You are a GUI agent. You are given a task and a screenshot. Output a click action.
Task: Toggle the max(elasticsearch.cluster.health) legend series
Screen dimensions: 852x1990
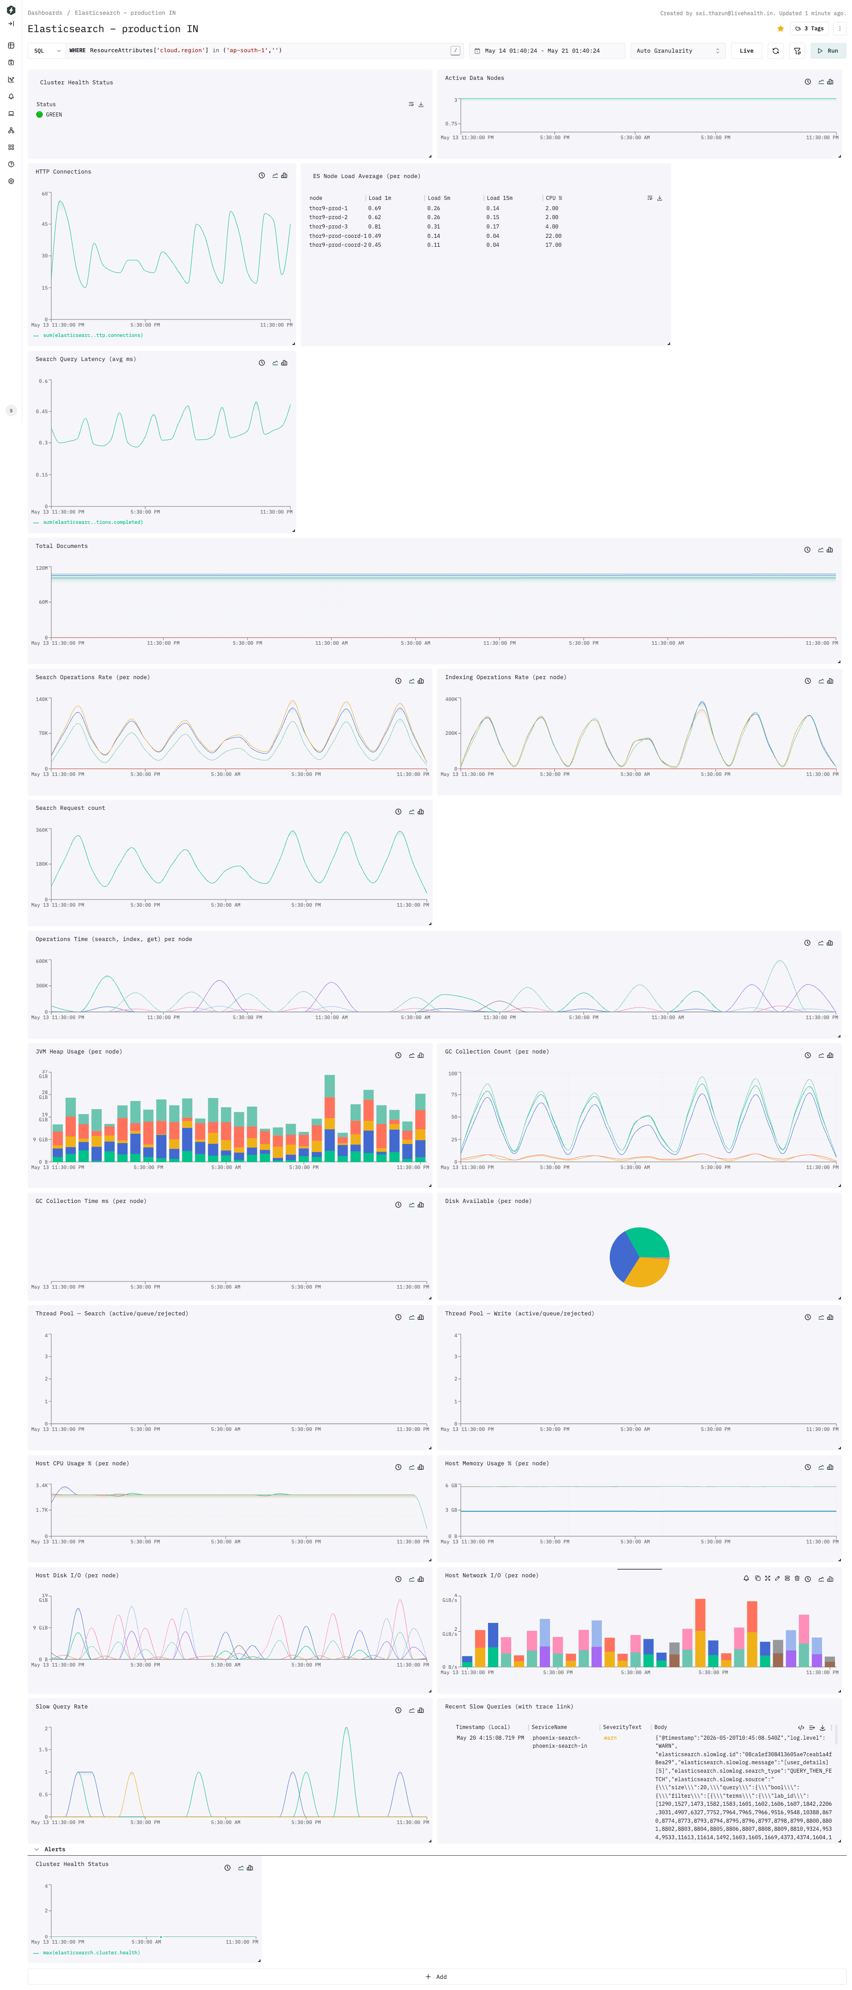(87, 1952)
